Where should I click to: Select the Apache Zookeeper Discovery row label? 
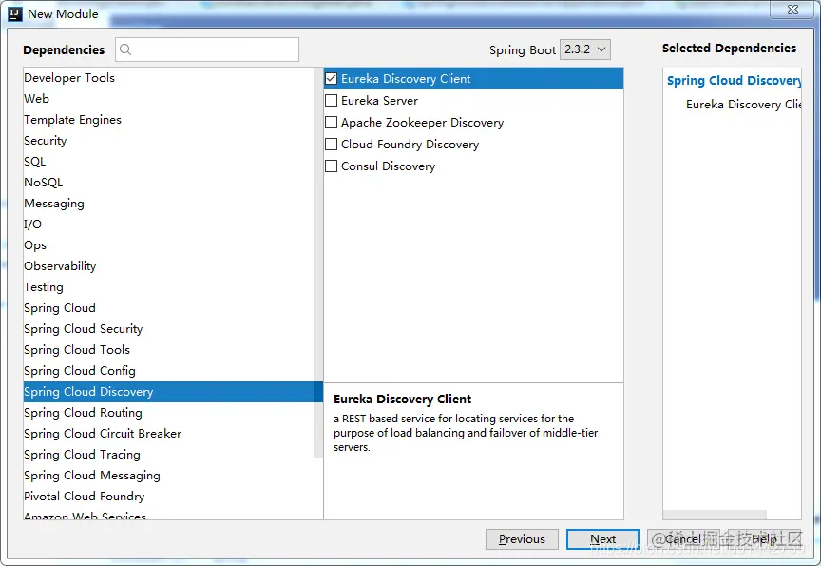coord(422,122)
